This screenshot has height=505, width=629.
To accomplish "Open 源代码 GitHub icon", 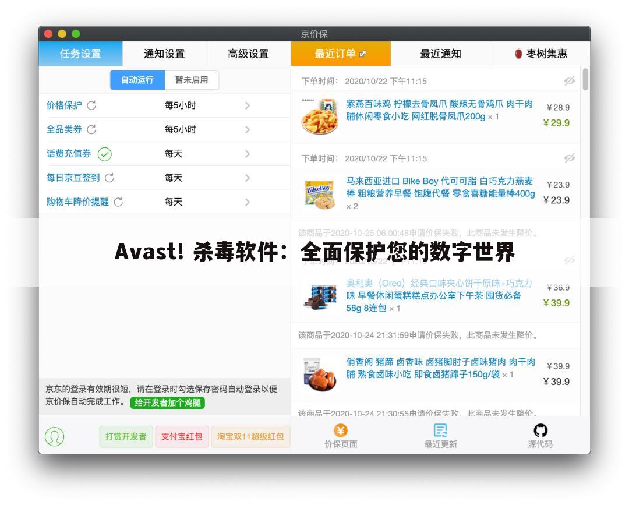I will (x=540, y=430).
